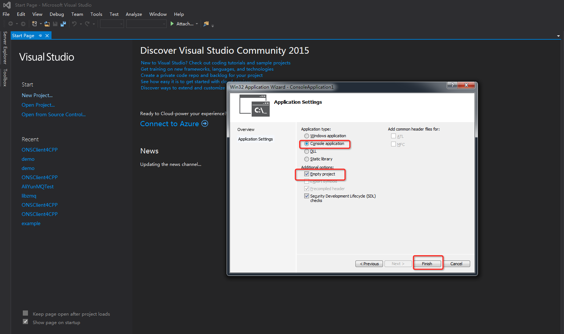Open recent project example
The height and width of the screenshot is (334, 564).
pyautogui.click(x=31, y=223)
